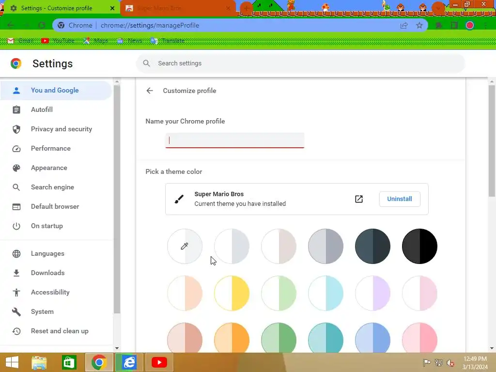496x372 pixels.
Task: Click the page navigate-back arrow in toolbar
Action: tap(11, 25)
